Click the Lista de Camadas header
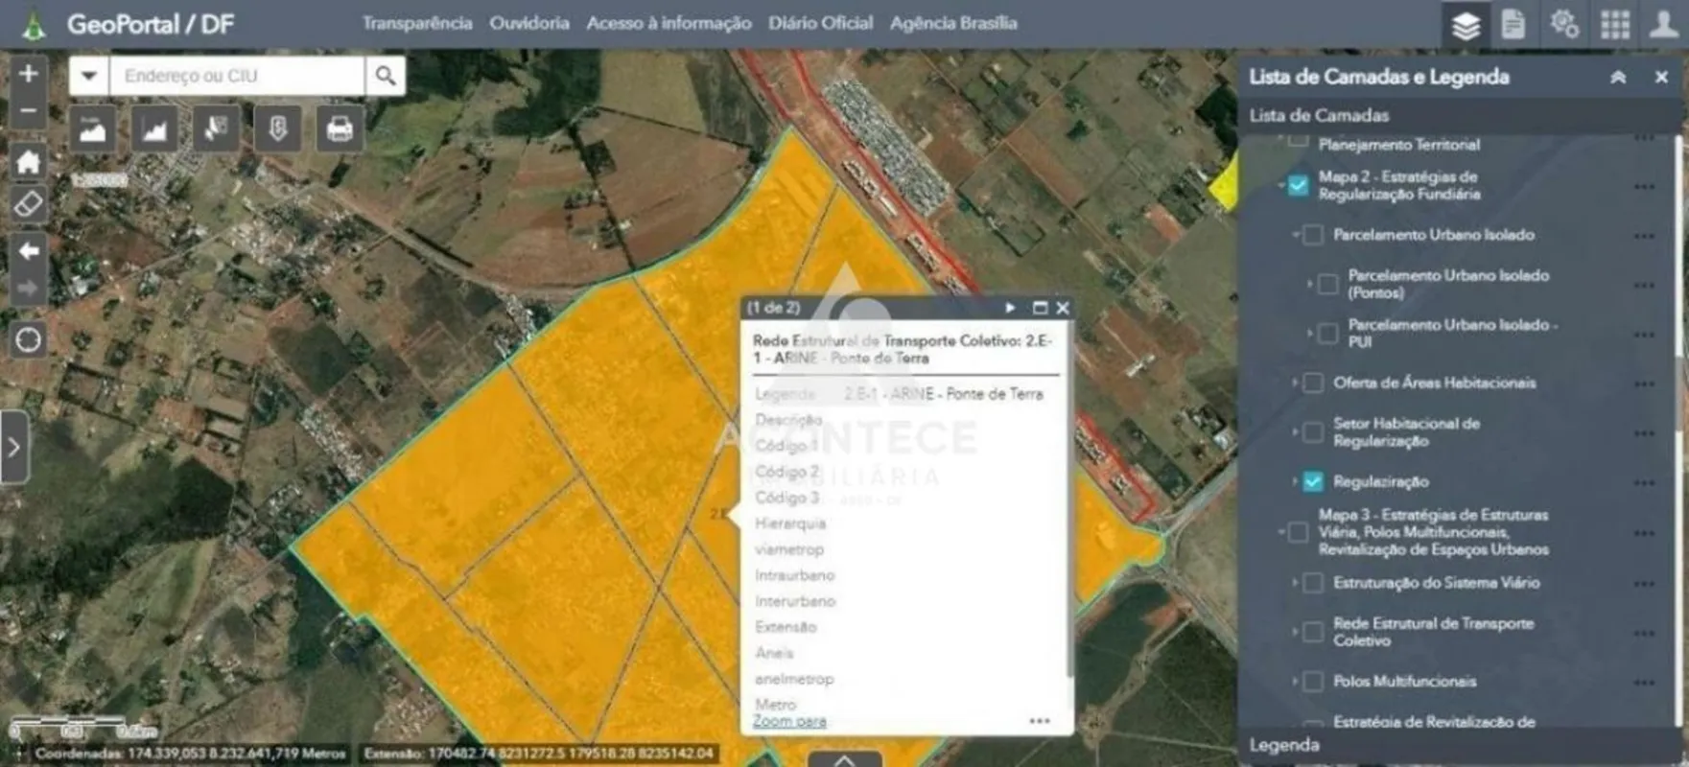Screen dimensions: 1689x767 pos(1319,115)
